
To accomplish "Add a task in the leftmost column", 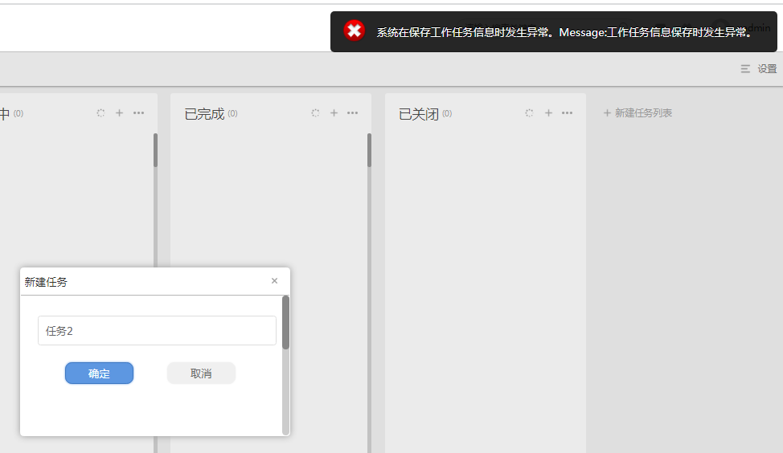I will click(119, 112).
